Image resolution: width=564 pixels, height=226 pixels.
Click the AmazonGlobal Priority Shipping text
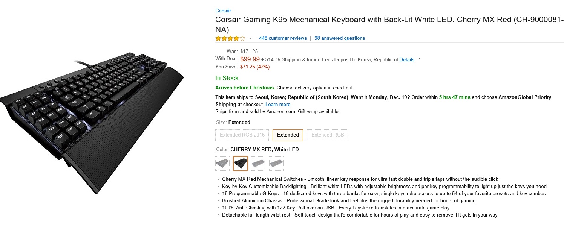point(525,97)
